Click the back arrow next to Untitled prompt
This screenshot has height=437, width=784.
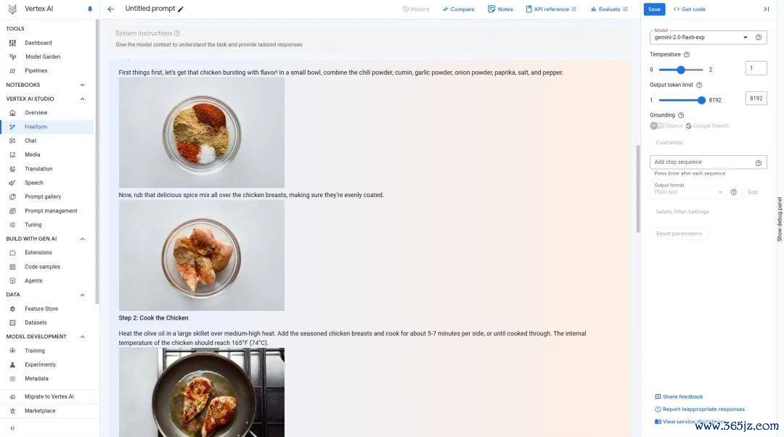[111, 9]
